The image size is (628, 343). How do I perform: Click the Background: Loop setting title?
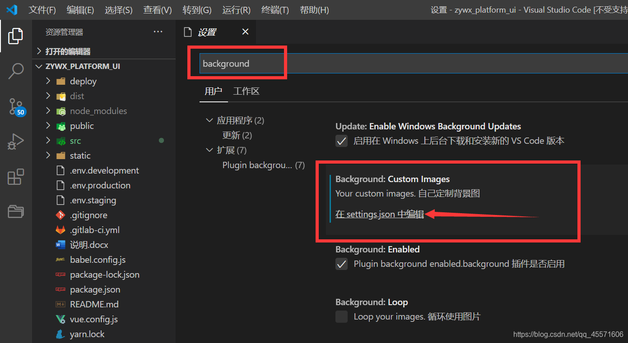(x=372, y=302)
